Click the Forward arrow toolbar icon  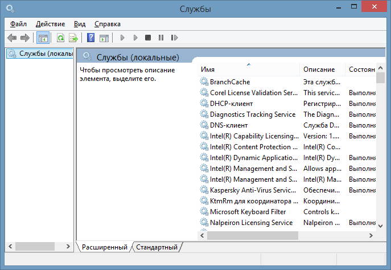pos(24,38)
